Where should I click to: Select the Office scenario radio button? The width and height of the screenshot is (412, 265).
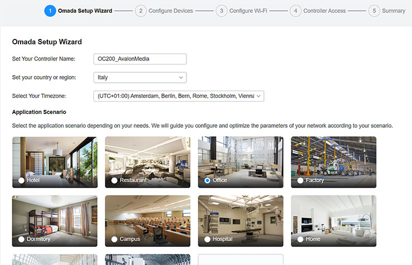click(208, 181)
